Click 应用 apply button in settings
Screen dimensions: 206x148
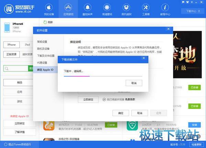coord(159,113)
